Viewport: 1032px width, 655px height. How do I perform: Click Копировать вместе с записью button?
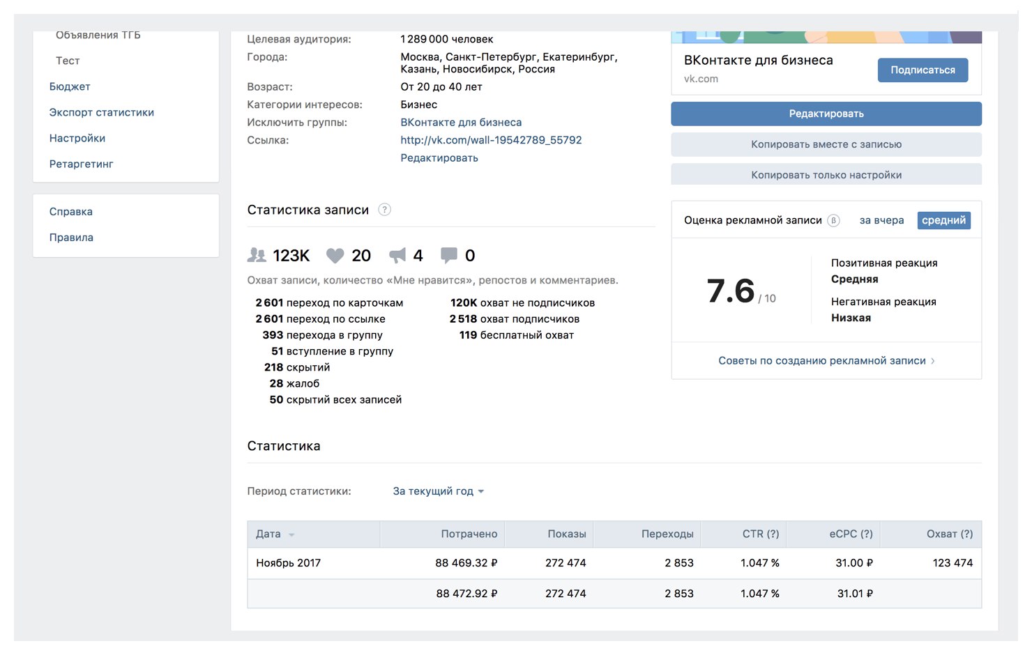click(x=826, y=144)
